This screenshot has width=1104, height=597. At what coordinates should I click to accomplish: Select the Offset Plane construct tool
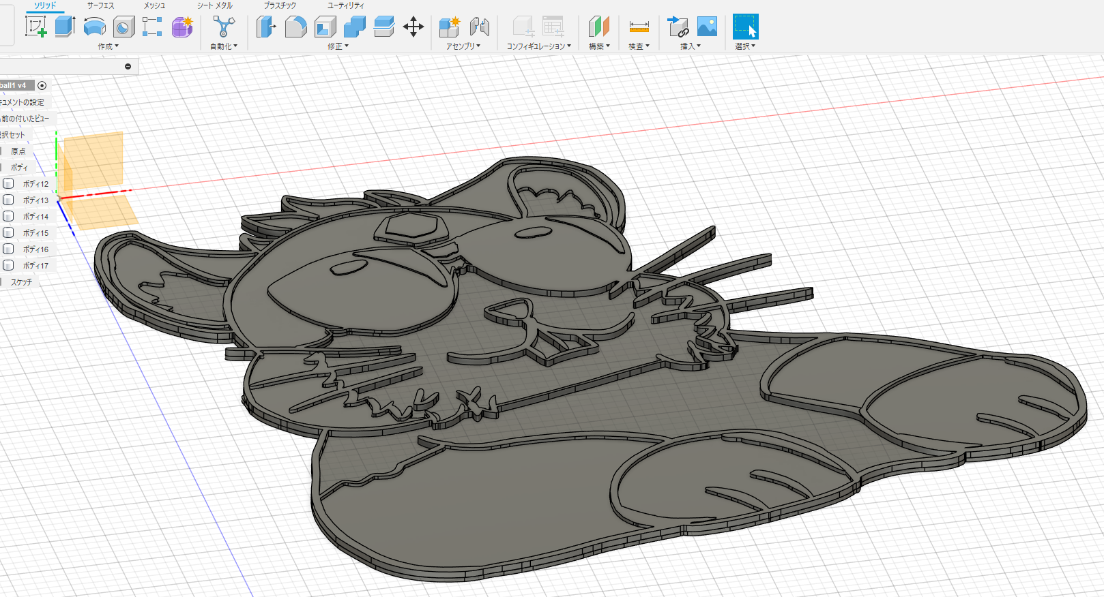[598, 27]
